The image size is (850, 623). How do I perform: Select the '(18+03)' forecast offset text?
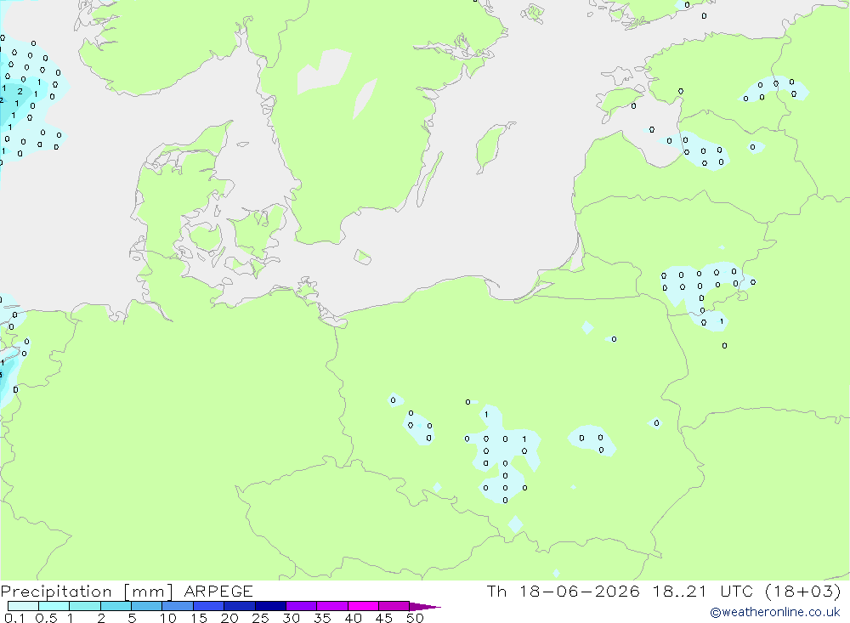[x=803, y=591]
